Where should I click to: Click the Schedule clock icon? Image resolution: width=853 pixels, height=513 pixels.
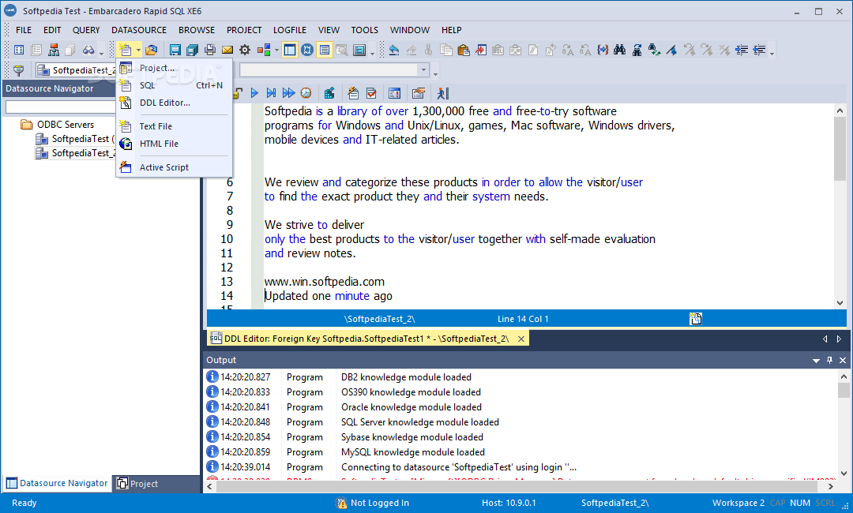click(x=306, y=93)
